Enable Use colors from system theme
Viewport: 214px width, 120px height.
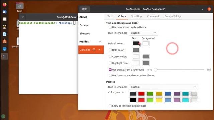(110, 27)
